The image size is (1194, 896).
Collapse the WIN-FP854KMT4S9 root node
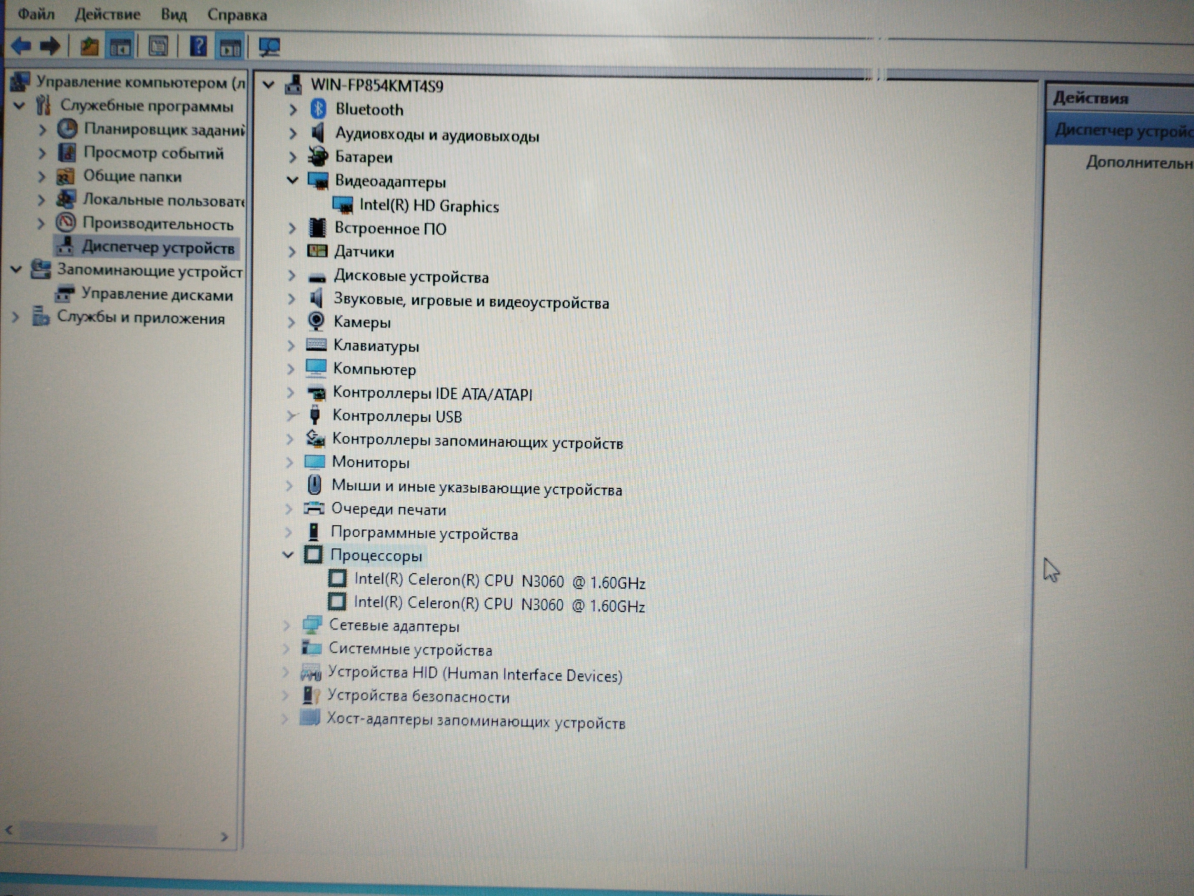pos(269,85)
